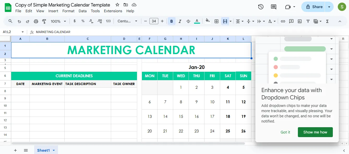Click the Show me how button

click(x=315, y=132)
